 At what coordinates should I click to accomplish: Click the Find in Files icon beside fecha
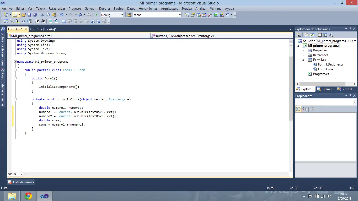click(x=129, y=15)
